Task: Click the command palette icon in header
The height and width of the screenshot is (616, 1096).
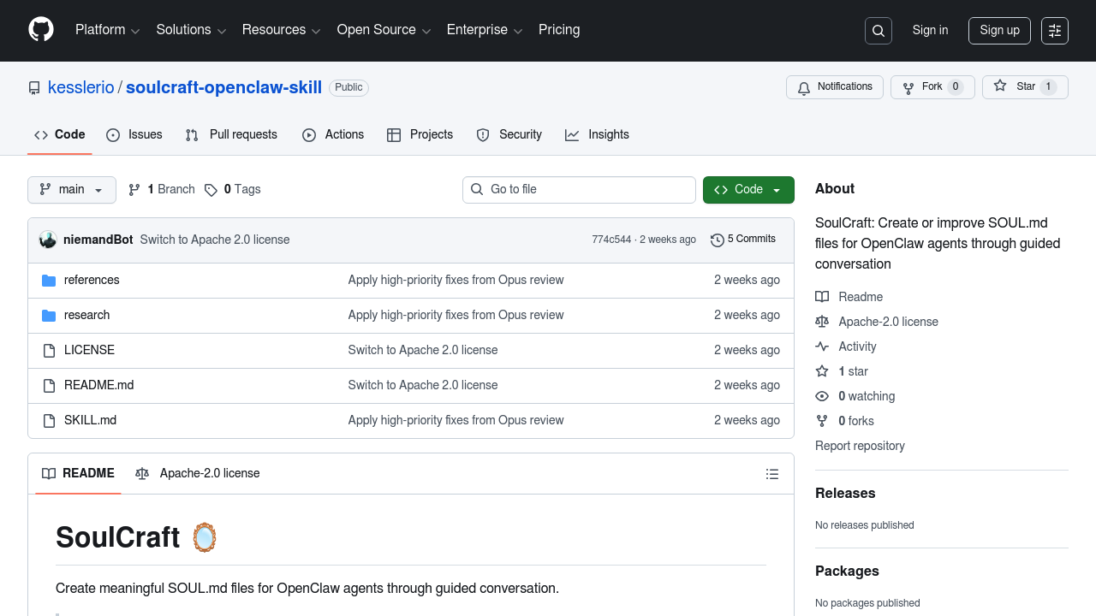Action: pos(1055,31)
